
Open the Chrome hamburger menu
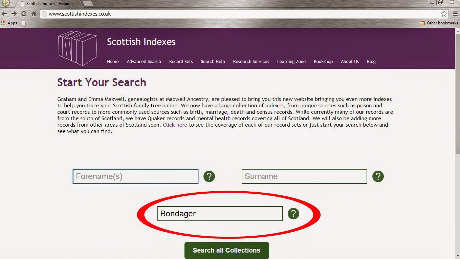coord(455,14)
